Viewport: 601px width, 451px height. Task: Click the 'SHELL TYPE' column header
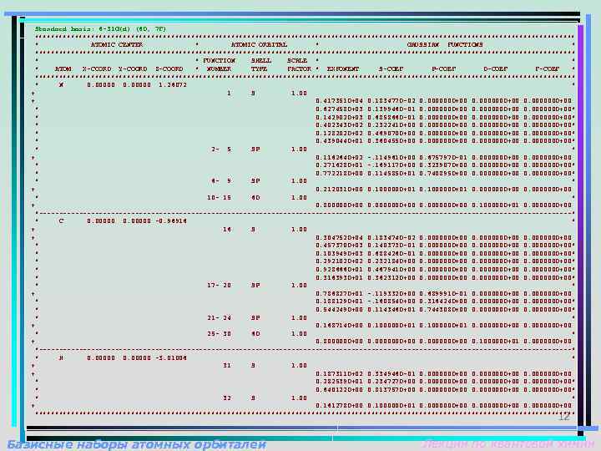tap(260, 65)
